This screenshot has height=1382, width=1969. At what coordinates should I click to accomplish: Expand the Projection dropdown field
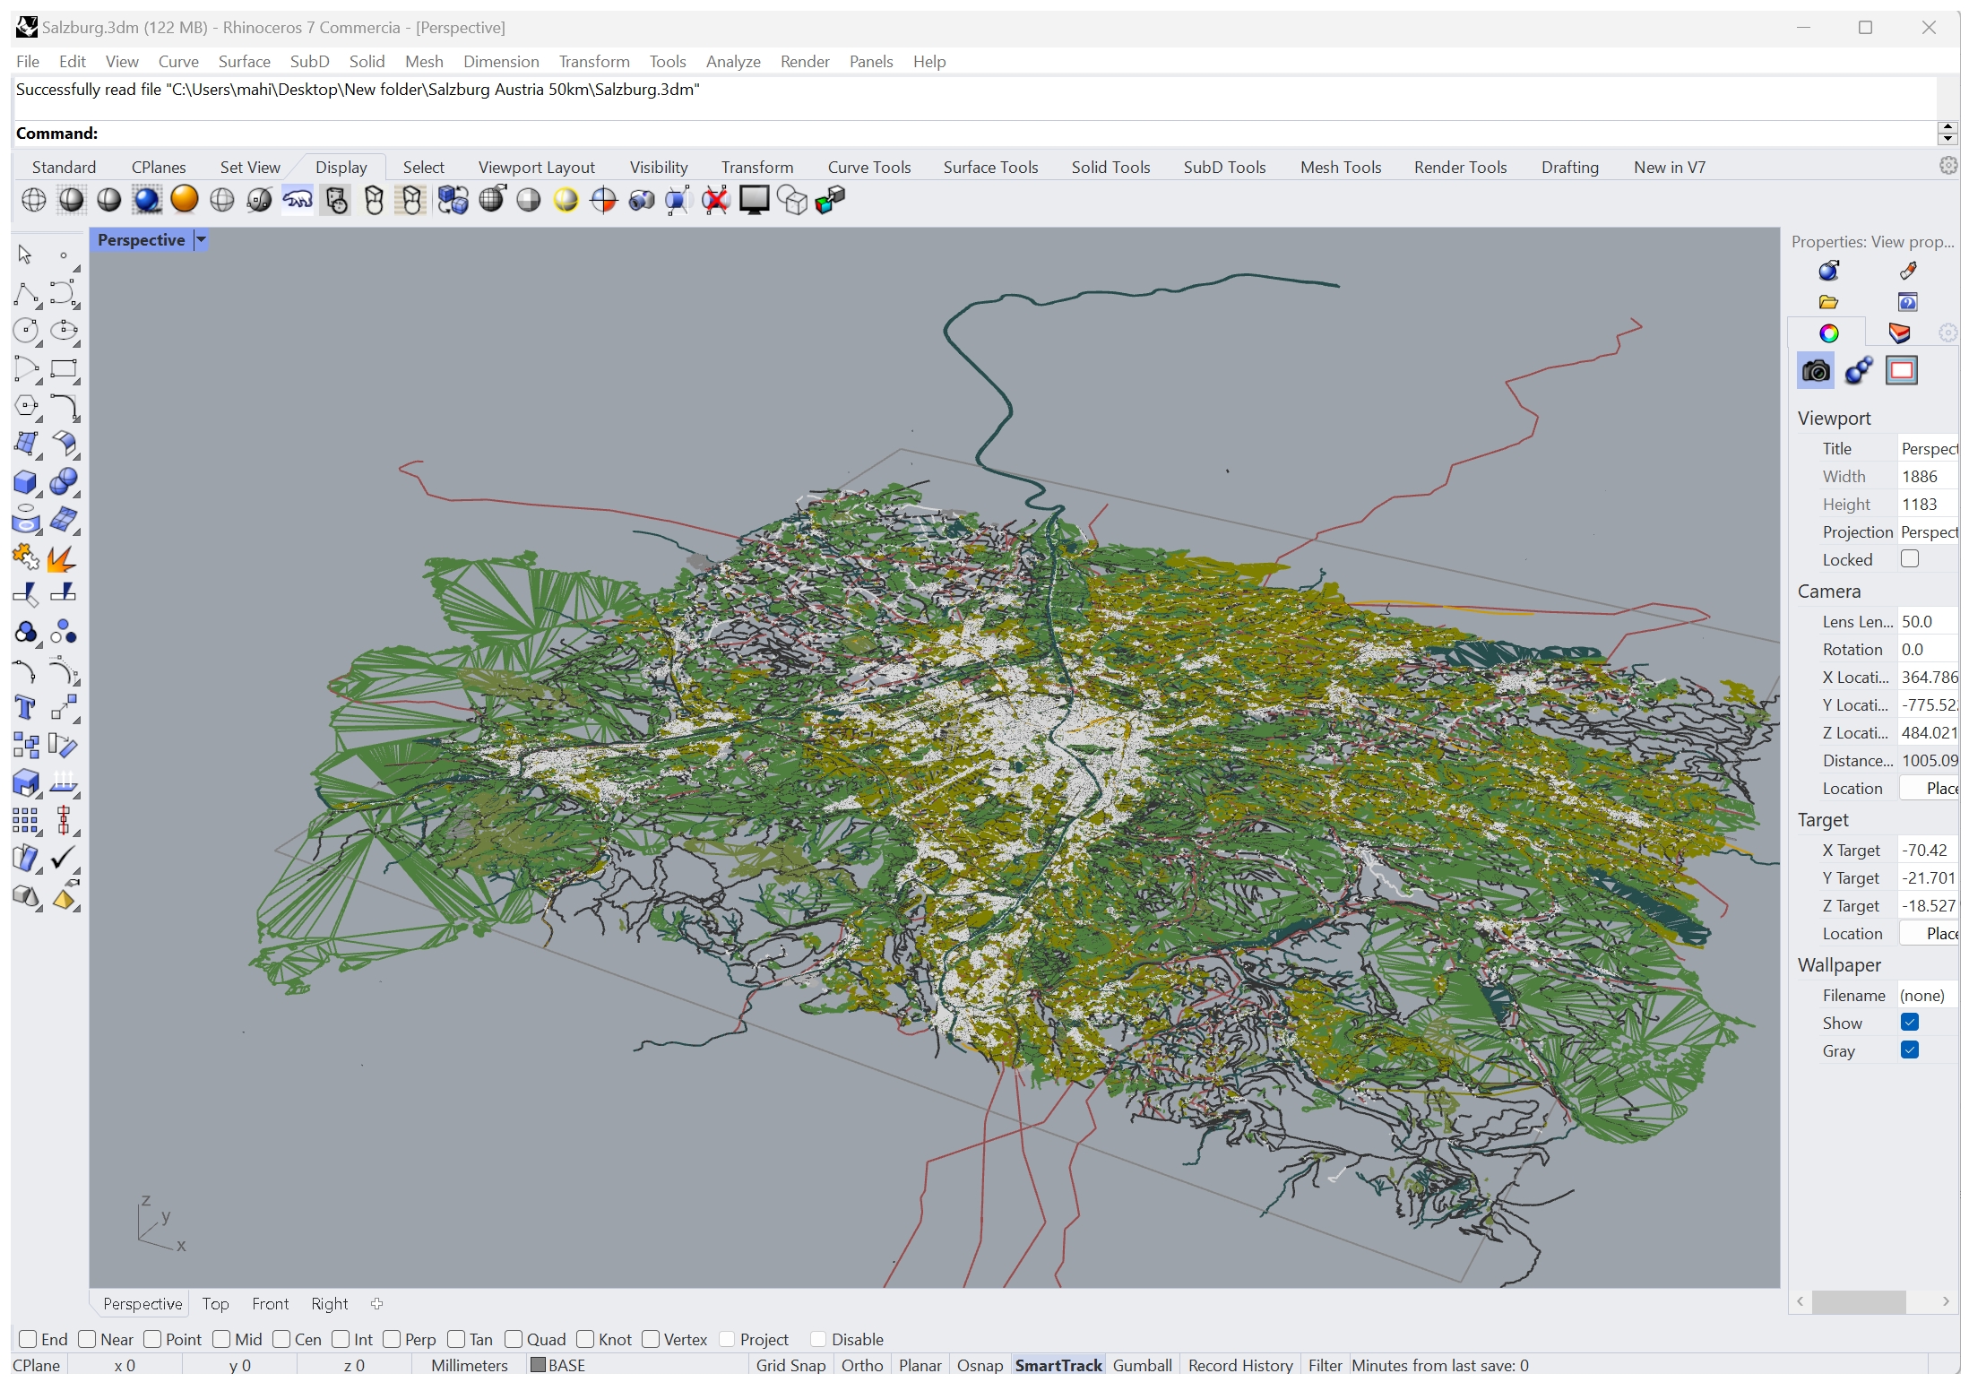tap(1928, 532)
